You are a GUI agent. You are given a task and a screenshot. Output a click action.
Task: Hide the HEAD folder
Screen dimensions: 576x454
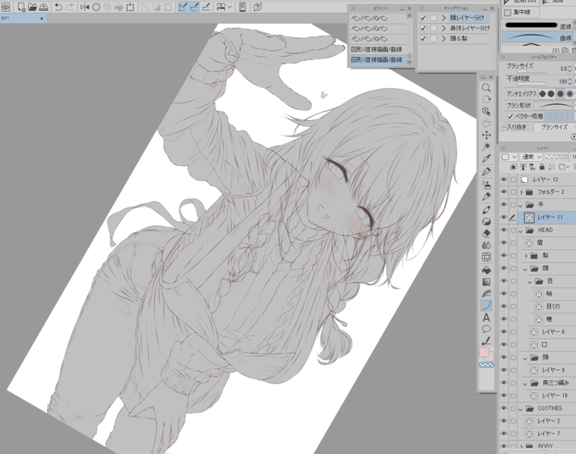[504, 230]
